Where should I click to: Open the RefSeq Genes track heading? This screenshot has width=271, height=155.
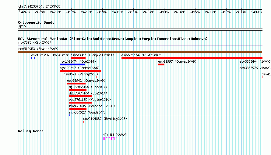[x=31, y=131]
